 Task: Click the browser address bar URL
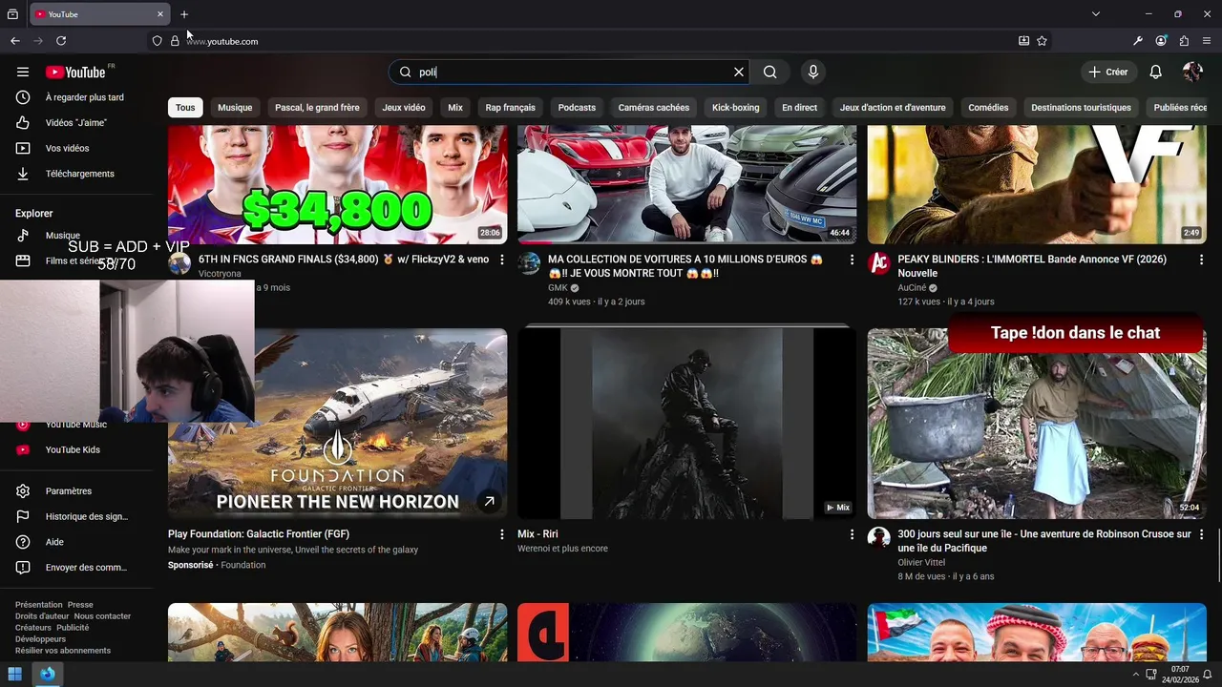[222, 41]
